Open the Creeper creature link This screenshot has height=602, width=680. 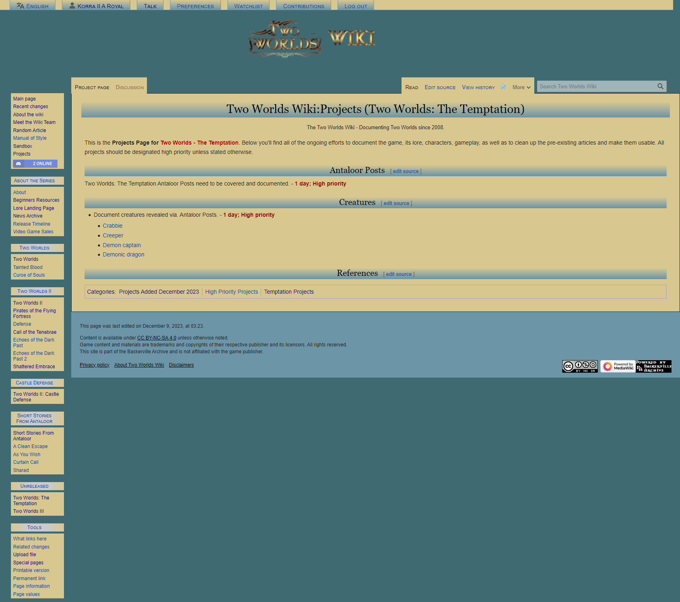(x=113, y=235)
